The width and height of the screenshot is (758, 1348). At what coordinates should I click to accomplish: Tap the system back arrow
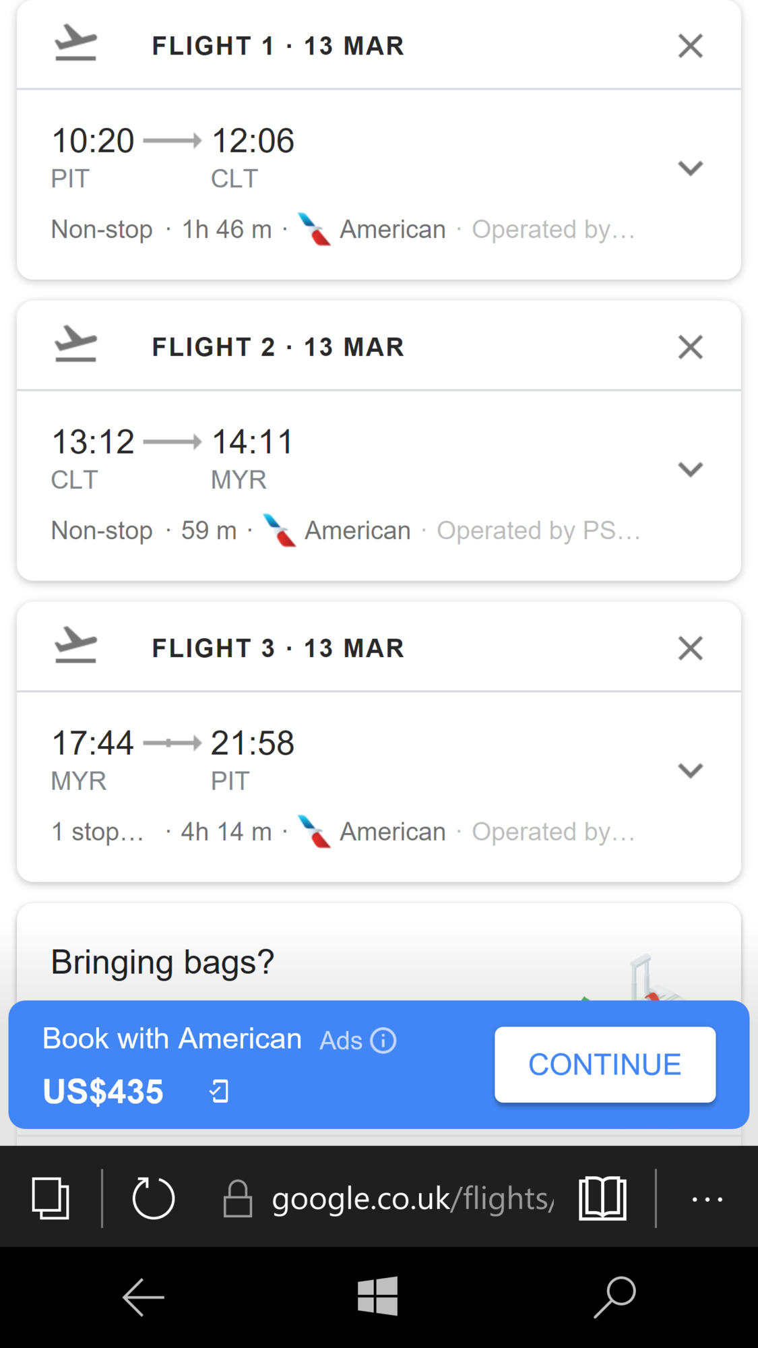point(143,1297)
